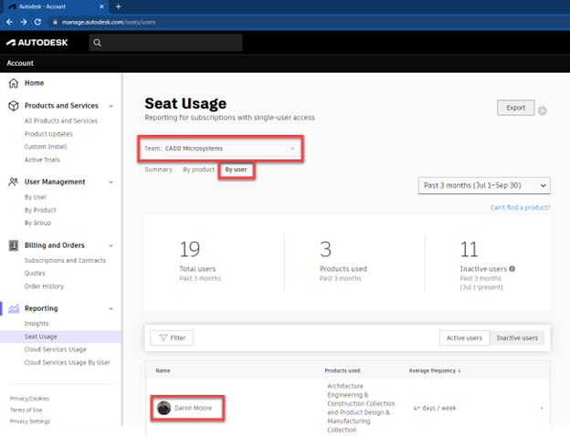Click the 3 Products used figure
Viewport: 570px width, 436px height.
tap(325, 249)
